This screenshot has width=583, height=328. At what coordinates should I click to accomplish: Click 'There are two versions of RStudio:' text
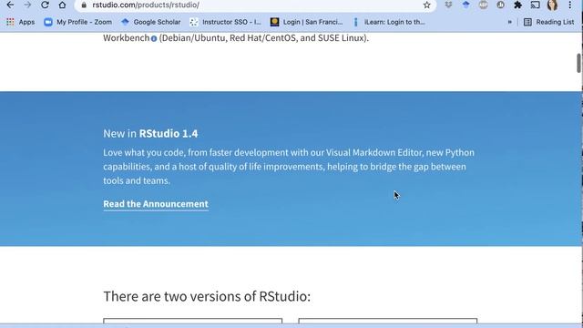207,296
